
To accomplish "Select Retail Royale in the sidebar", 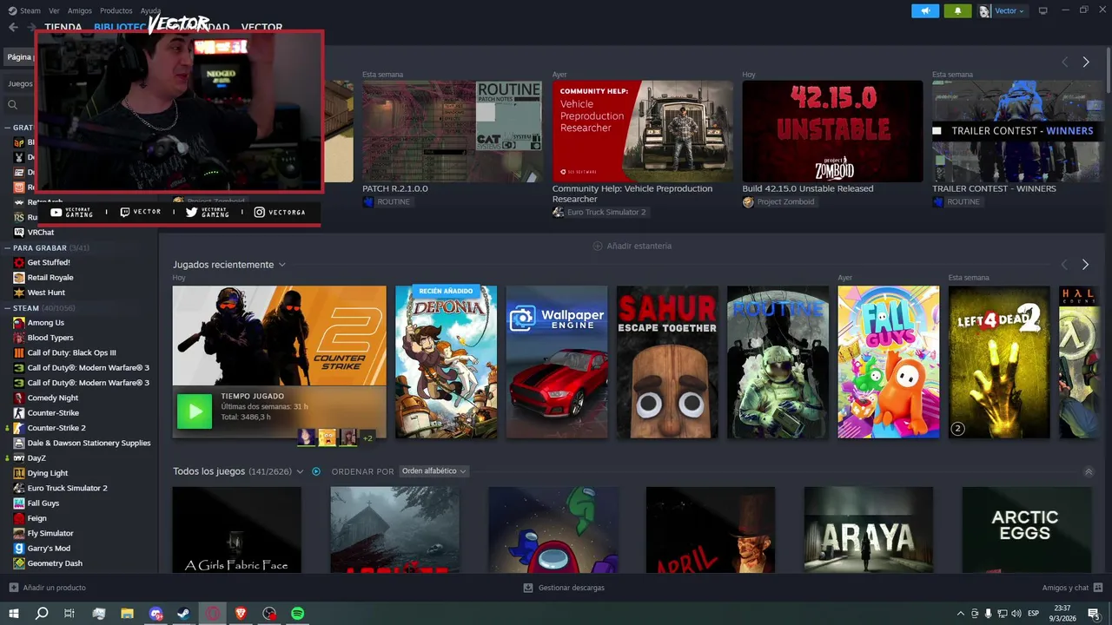I will [x=50, y=278].
